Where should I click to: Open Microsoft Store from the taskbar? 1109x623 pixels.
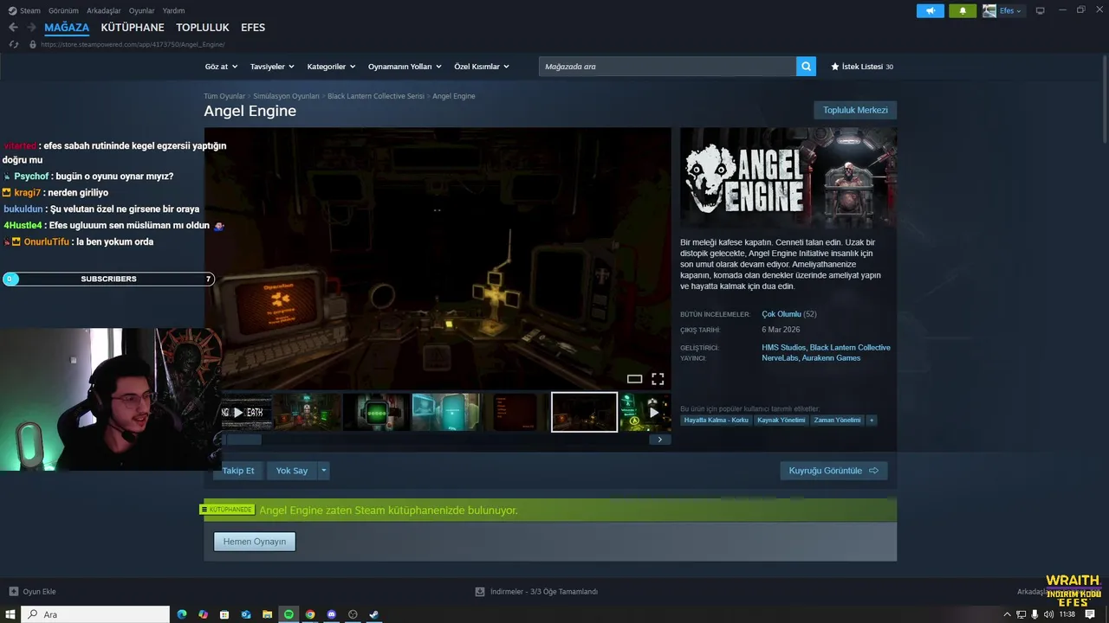224,614
